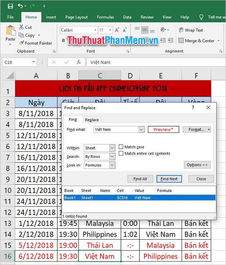This screenshot has width=226, height=265.
Task: Enable the Match case checkbox
Action: (121, 147)
